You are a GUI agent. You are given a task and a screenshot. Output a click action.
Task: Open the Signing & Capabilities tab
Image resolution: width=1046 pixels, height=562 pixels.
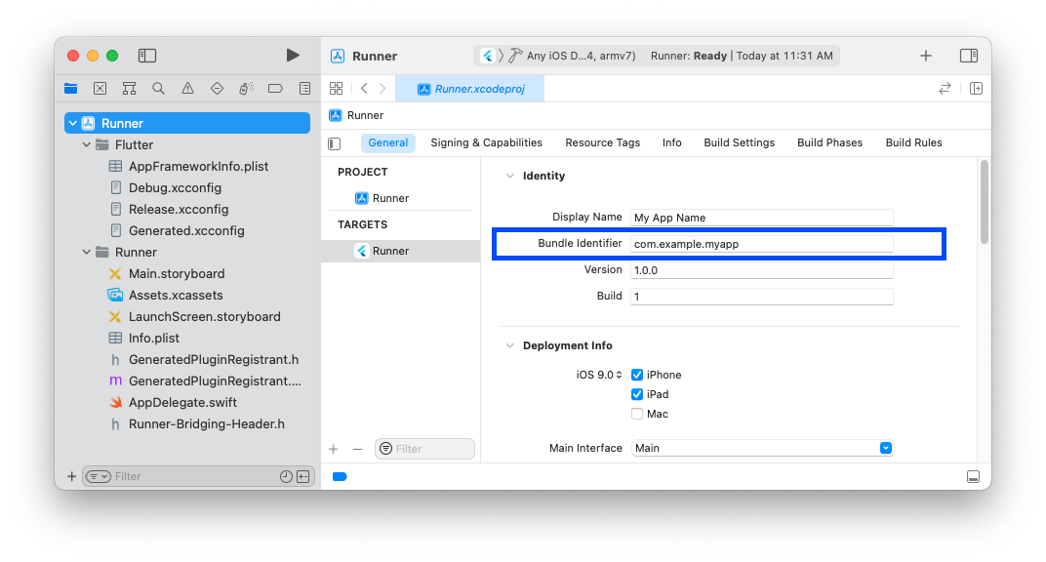[486, 142]
